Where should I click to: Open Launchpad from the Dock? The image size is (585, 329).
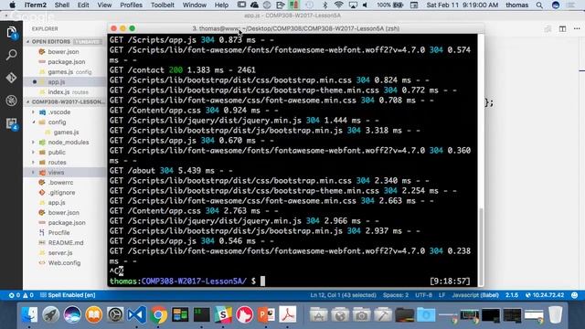pyautogui.click(x=51, y=314)
